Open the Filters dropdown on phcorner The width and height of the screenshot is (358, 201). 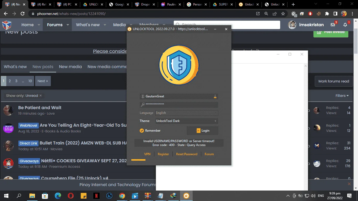tap(342, 96)
